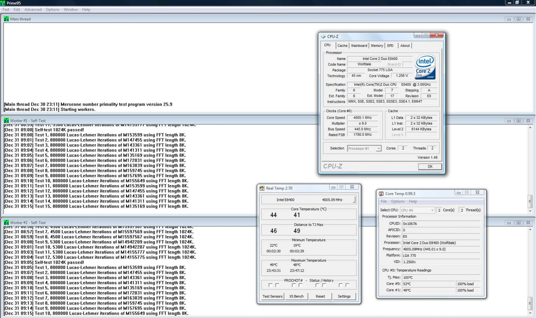This screenshot has width=536, height=318.
Task: Open the Processor #1 Selection dropdown in CPU-Z
Action: tap(379, 149)
